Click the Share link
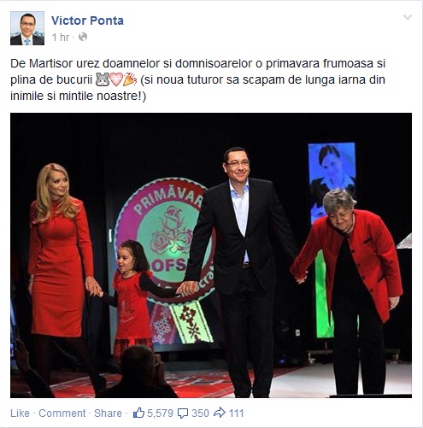 pos(108,413)
